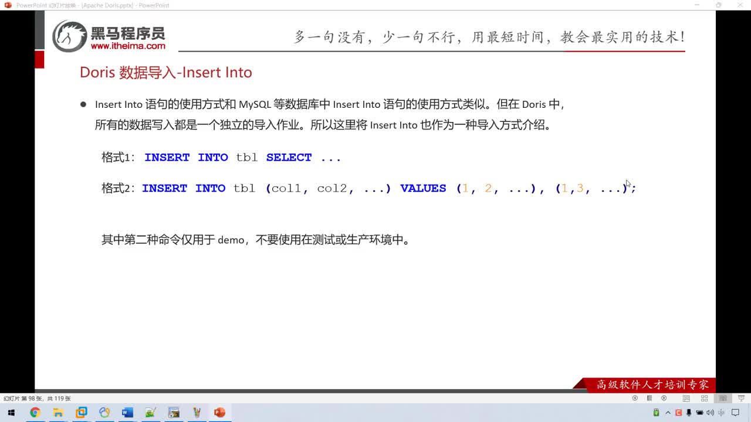
Task: Click www.itheima.com logo URL
Action: pos(128,46)
